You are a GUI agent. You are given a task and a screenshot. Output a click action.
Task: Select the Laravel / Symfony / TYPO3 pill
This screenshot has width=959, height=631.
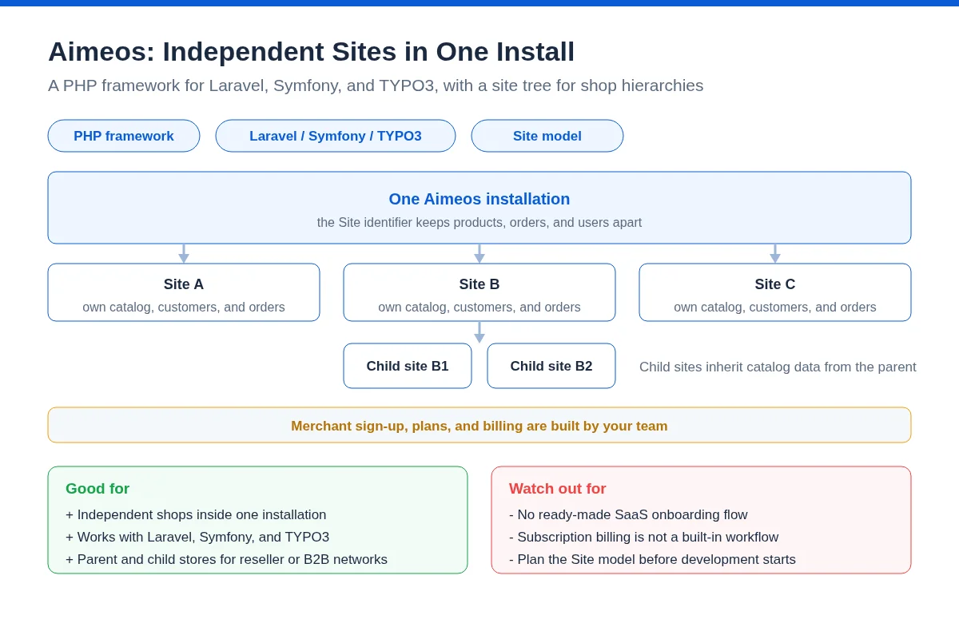pos(336,136)
